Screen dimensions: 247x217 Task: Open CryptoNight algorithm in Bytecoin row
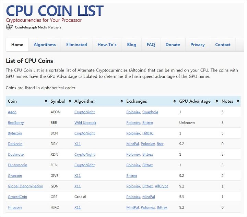point(85,133)
